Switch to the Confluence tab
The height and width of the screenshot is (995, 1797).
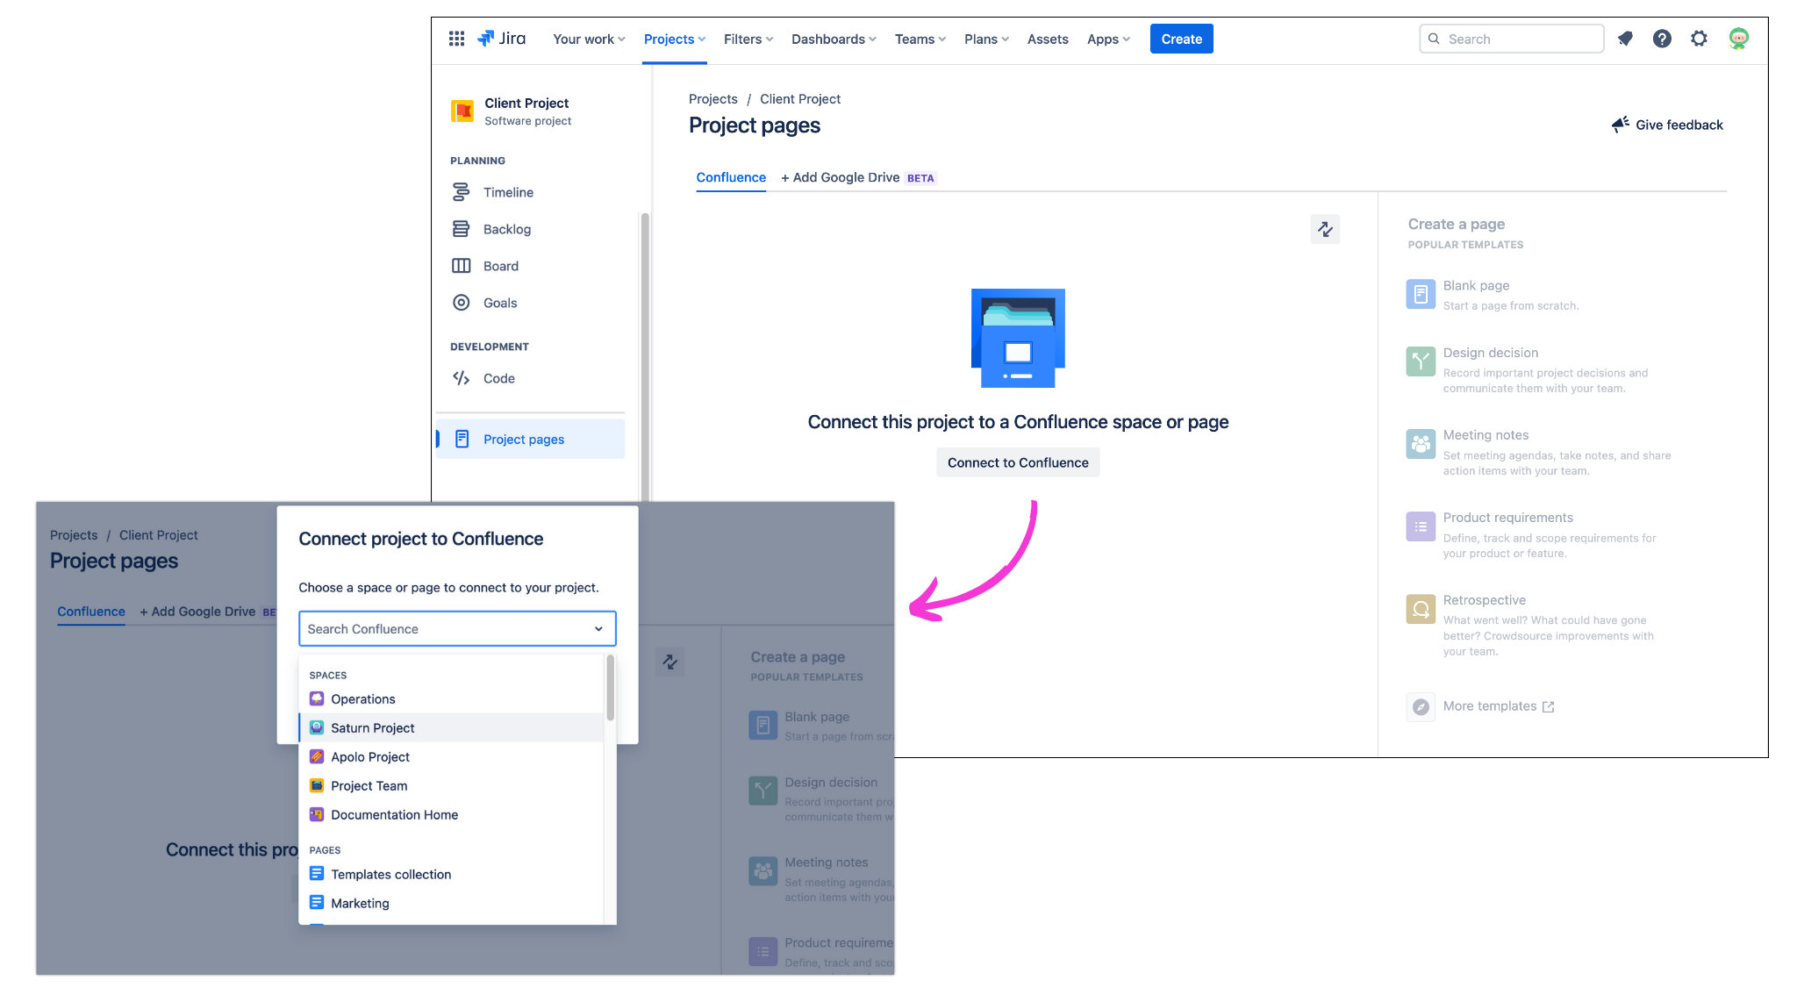(730, 177)
